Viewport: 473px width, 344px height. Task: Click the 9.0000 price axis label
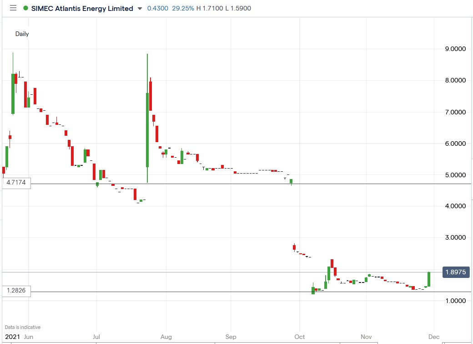pyautogui.click(x=455, y=49)
